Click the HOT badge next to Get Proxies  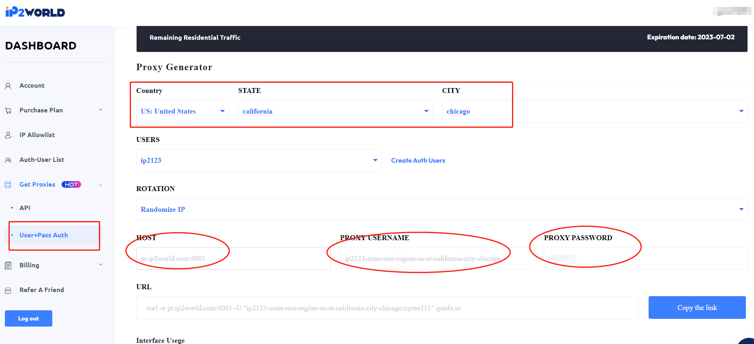pyautogui.click(x=71, y=185)
